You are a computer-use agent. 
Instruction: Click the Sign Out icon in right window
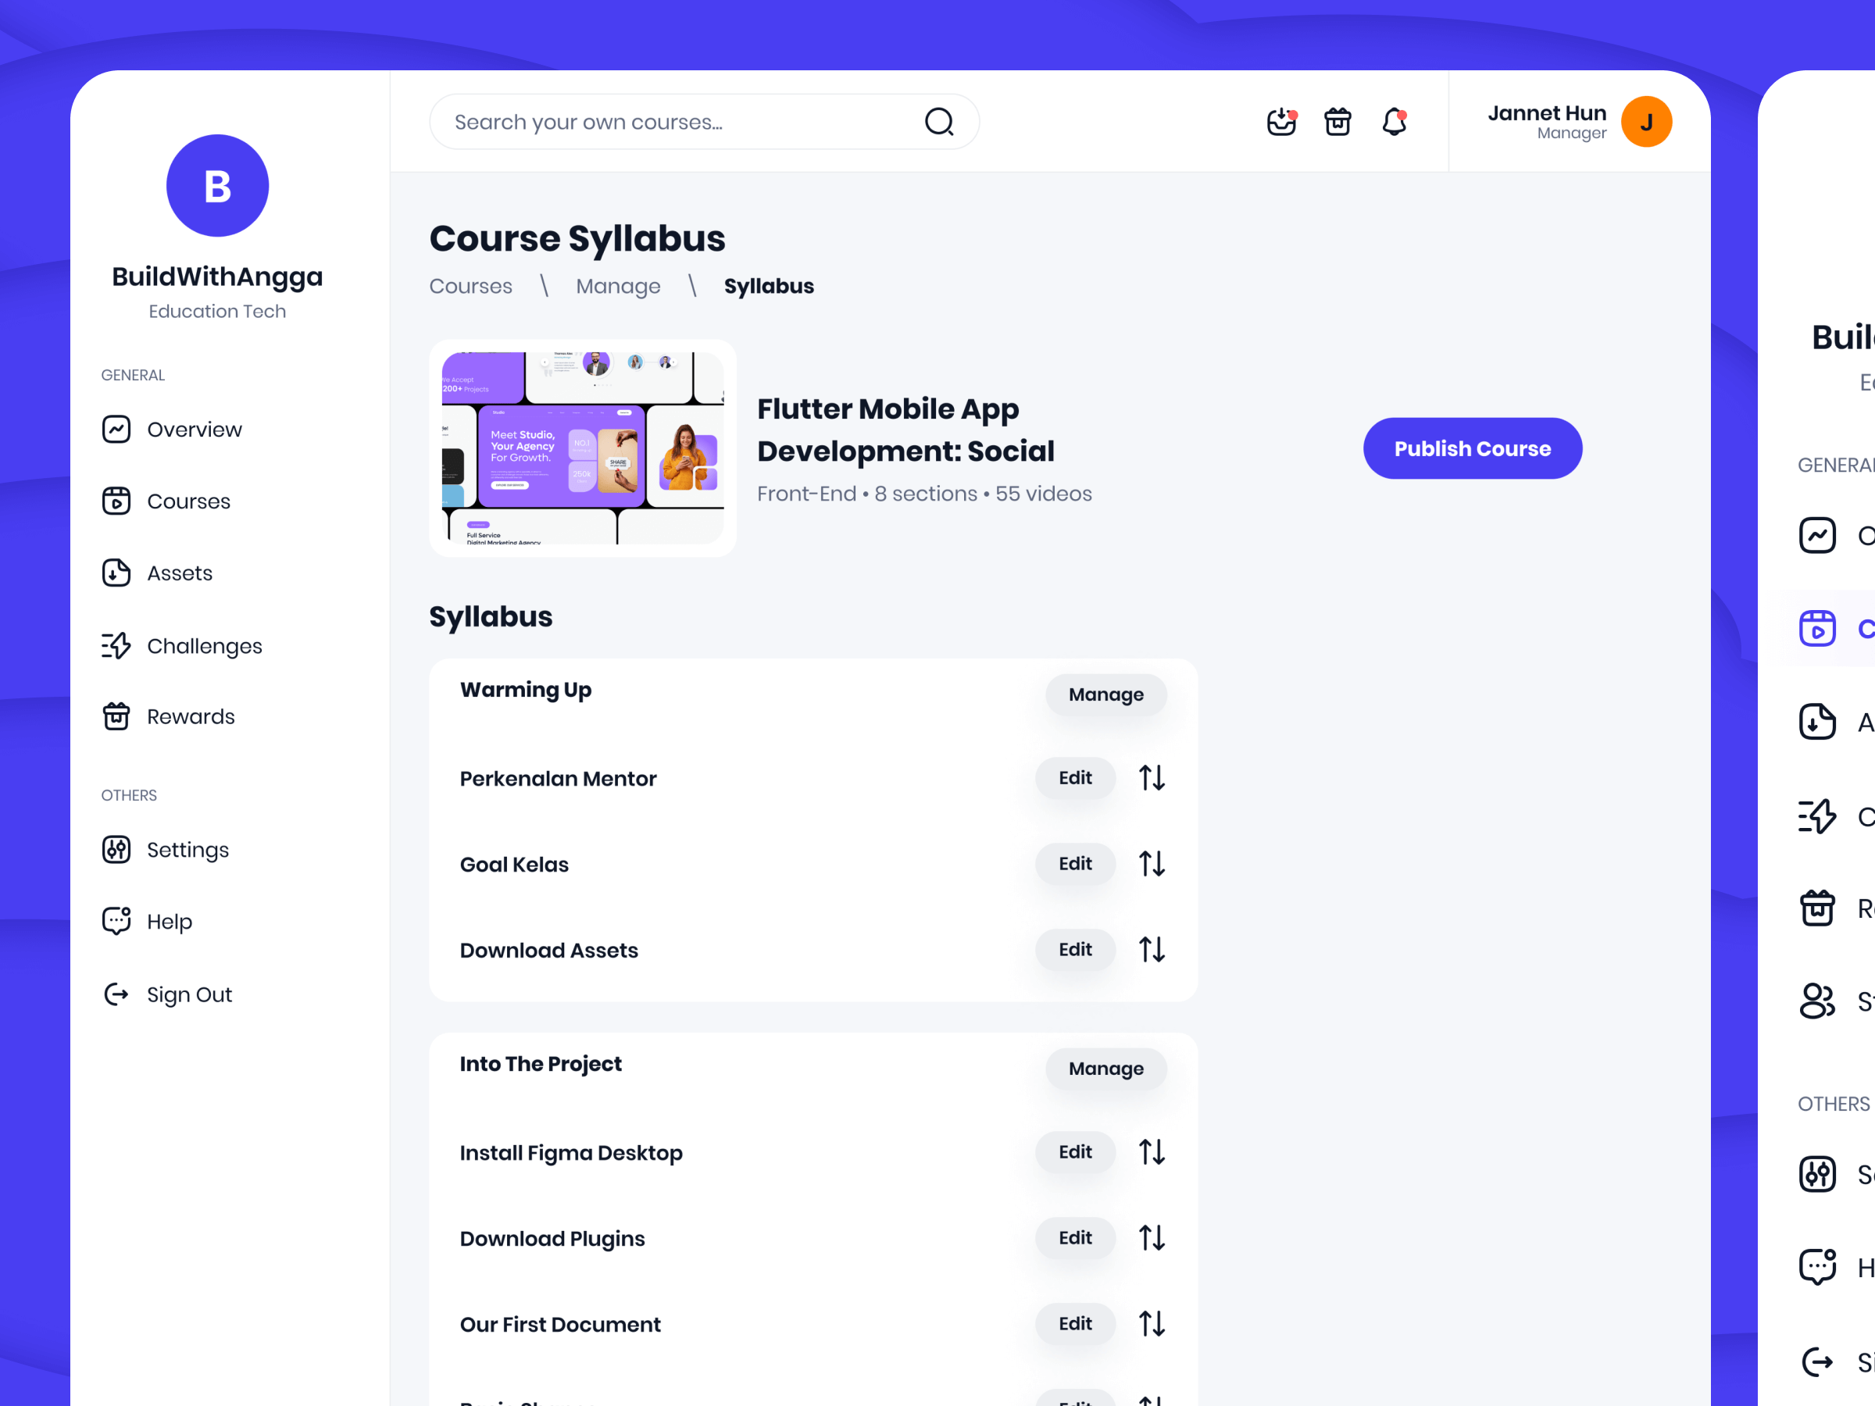[1817, 1362]
